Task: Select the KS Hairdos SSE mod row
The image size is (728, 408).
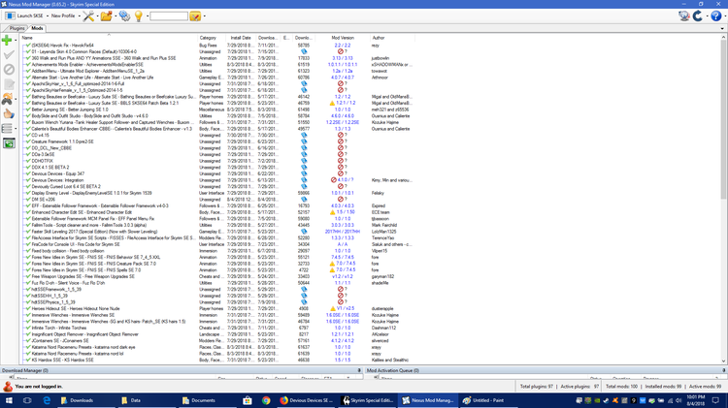Action: pos(218,360)
